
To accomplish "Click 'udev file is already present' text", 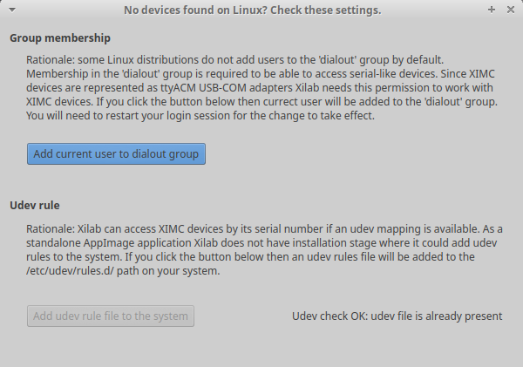I will [x=437, y=316].
